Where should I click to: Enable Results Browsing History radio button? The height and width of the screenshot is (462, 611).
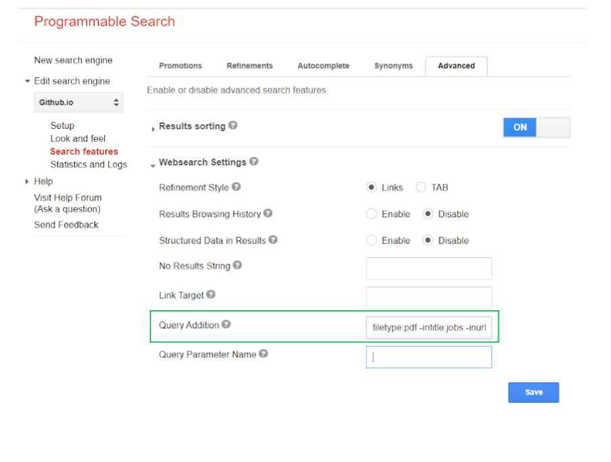click(371, 214)
